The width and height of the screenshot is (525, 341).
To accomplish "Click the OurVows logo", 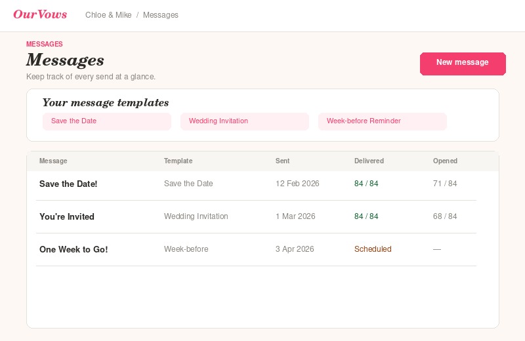I will click(x=40, y=14).
